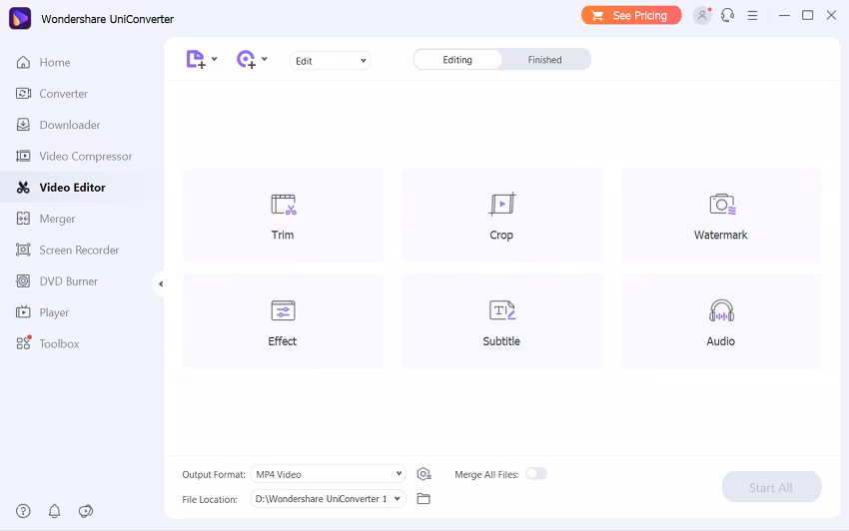Viewport: 849px width, 531px height.
Task: Minimize the UniConverter window
Action: pos(784,15)
